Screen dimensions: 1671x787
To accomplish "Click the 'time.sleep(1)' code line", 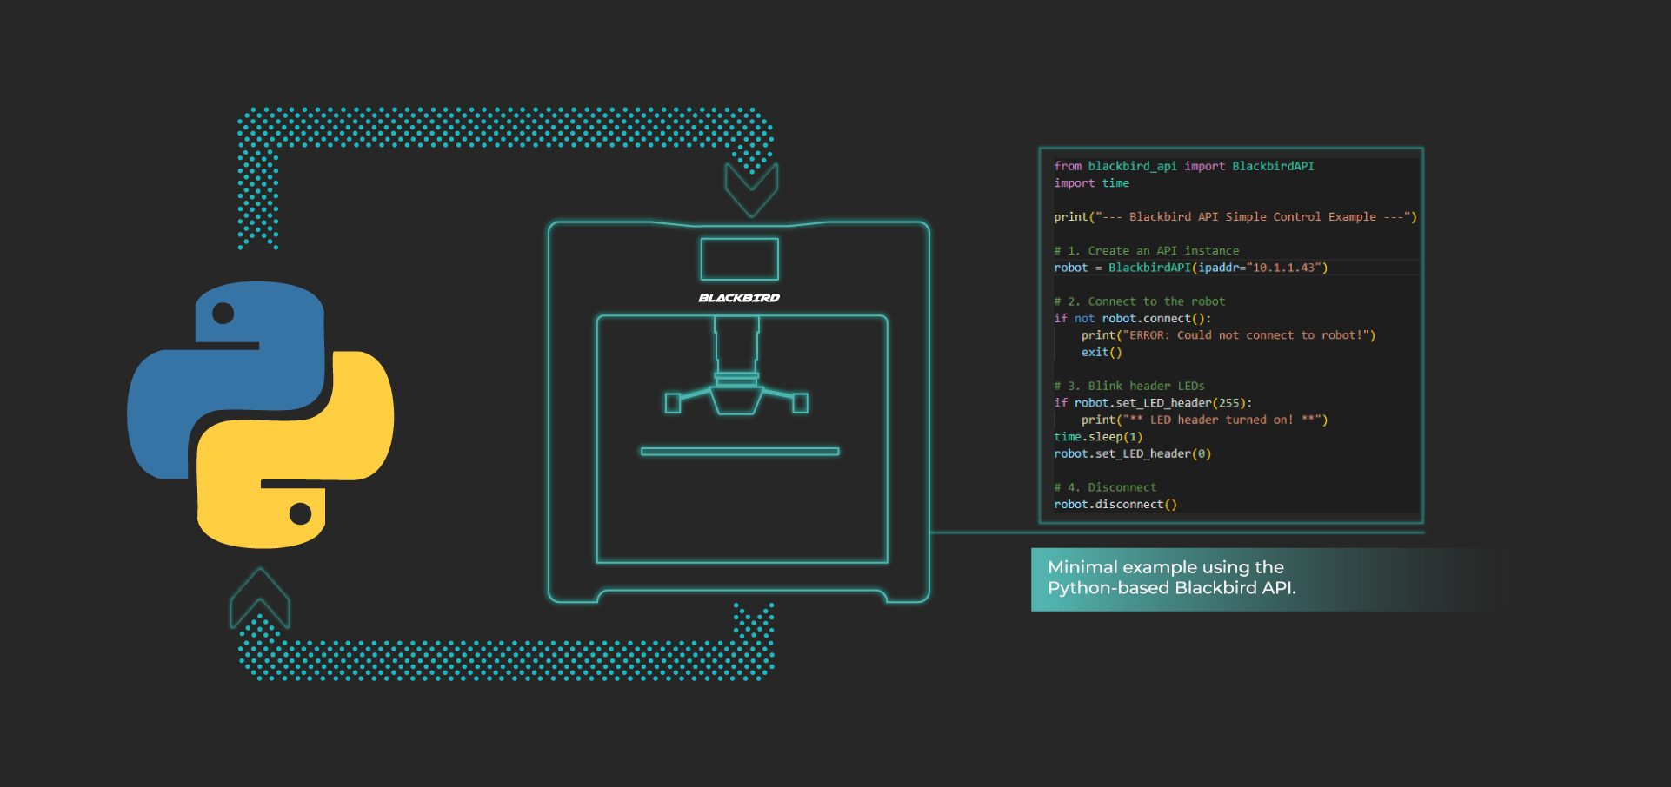I will tap(1098, 437).
